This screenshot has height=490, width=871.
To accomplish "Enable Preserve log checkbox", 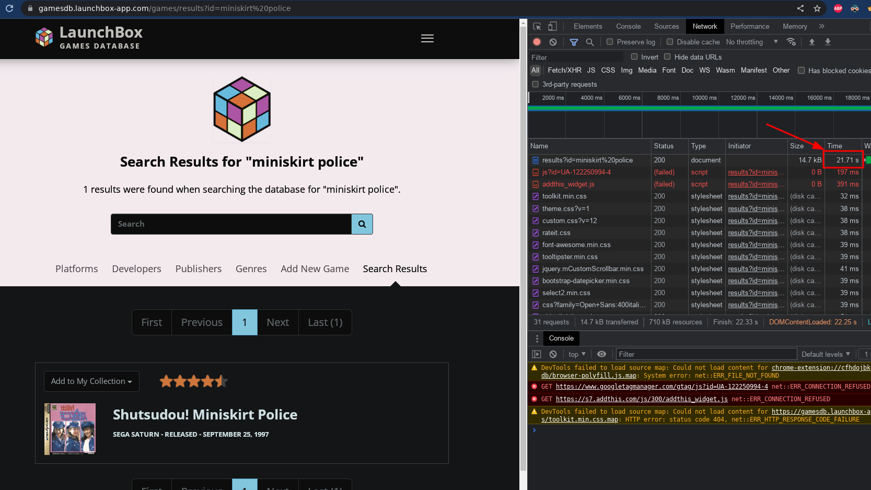I will [610, 42].
